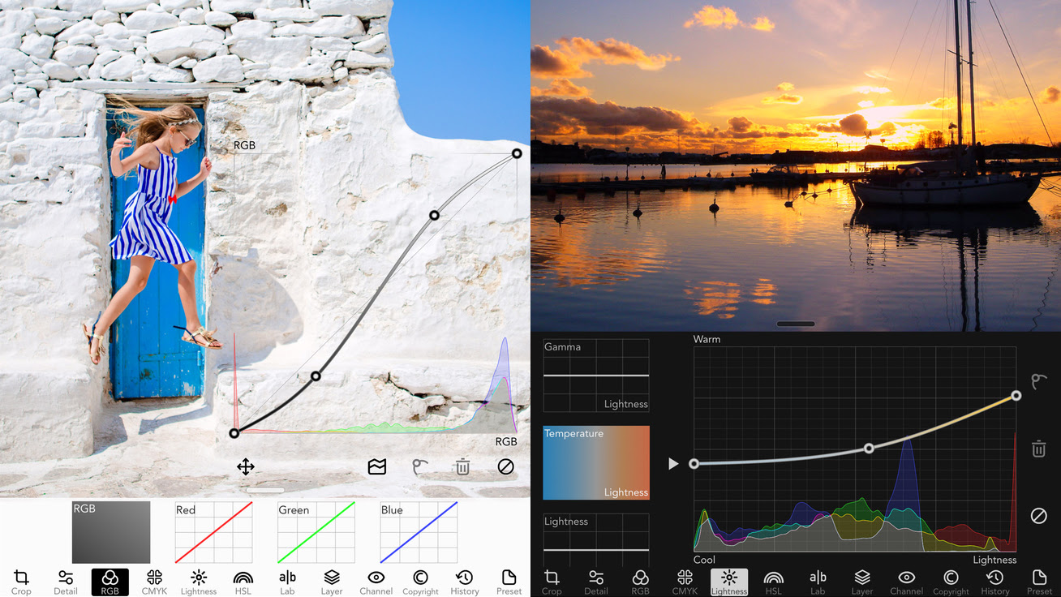Image resolution: width=1061 pixels, height=597 pixels.
Task: Open Channel eye tab in left panel
Action: coord(376,582)
